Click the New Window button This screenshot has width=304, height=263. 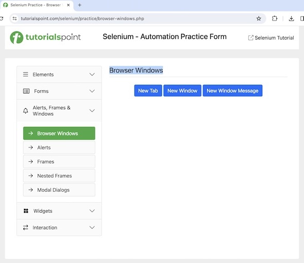coord(182,90)
